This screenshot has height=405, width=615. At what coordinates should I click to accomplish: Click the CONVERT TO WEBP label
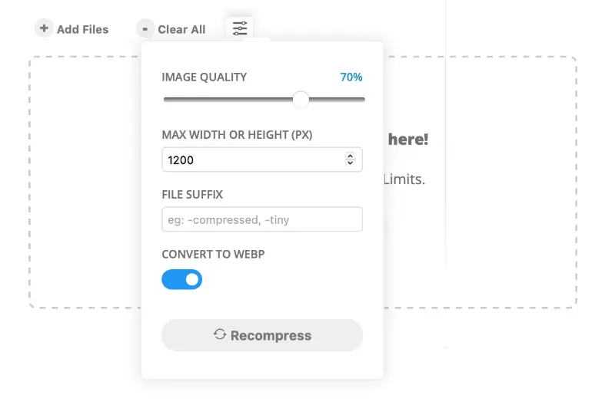[x=213, y=254]
